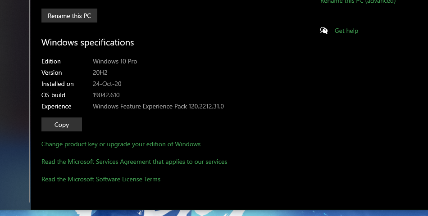Click the Windows Feature Experience Pack text
The image size is (428, 216).
158,106
